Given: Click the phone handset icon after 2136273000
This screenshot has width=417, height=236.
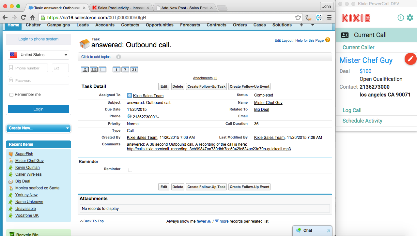Looking at the screenshot, I should click(x=157, y=117).
